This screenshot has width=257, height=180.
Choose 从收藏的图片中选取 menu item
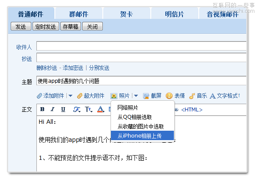click(140, 126)
